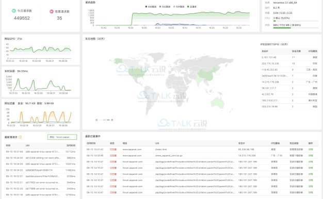323x199 pixels.
Task: Click the map low-to-high color legend
Action: click(104, 120)
